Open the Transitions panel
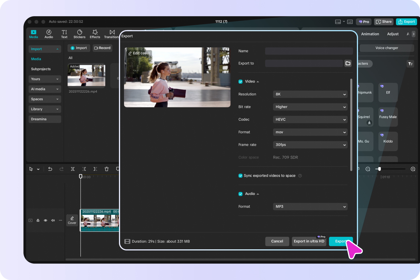The image size is (420, 280). pyautogui.click(x=111, y=34)
